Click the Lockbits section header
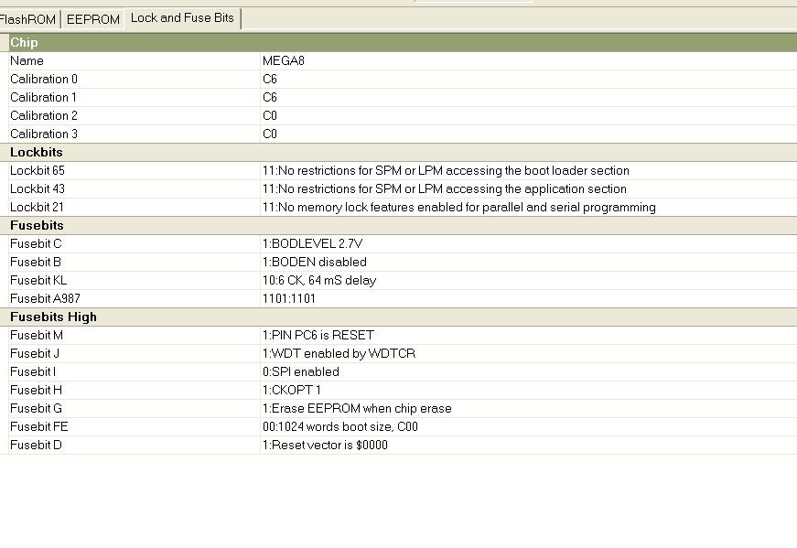 [37, 152]
